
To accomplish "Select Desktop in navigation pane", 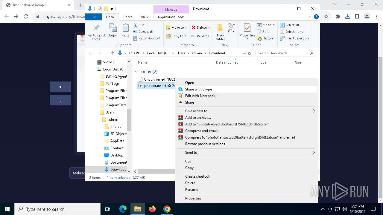I will tap(116, 155).
